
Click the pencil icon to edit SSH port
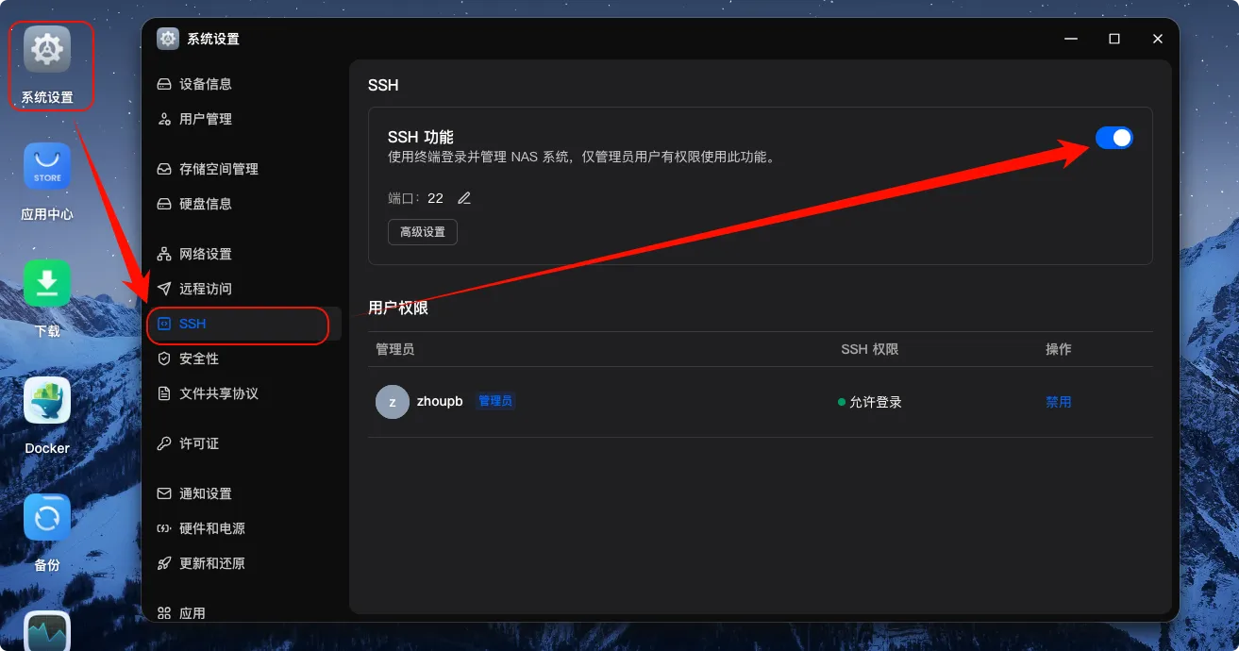(x=462, y=198)
